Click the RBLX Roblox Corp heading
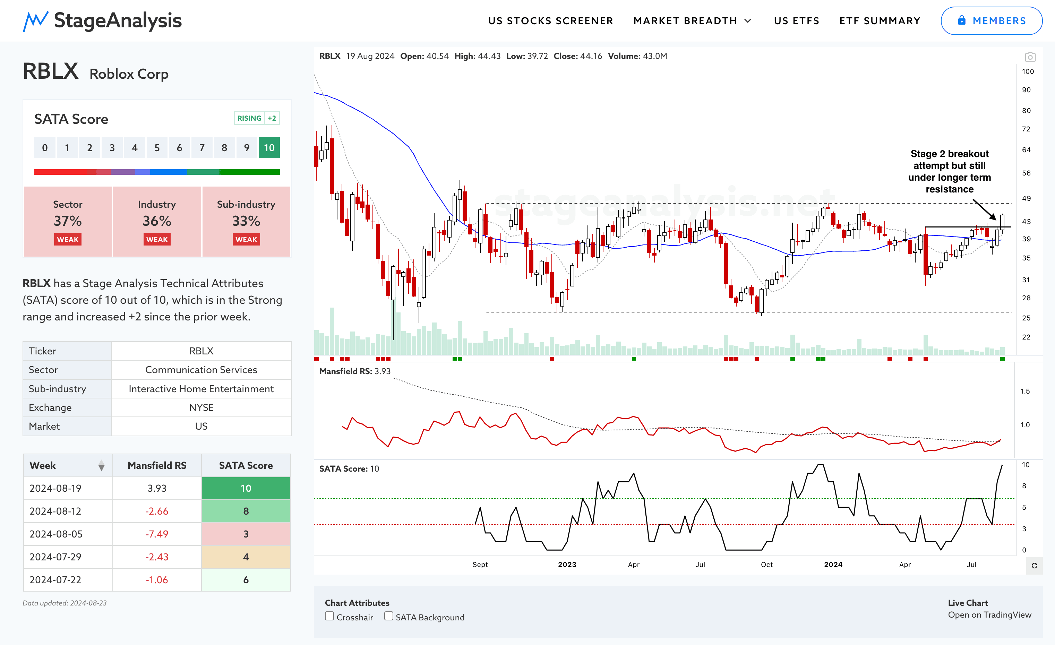The width and height of the screenshot is (1055, 645). [95, 72]
